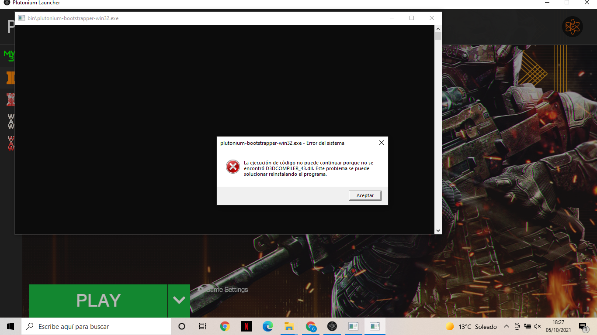Open Task View on taskbar
Screen dimensions: 597x335
pos(203,326)
